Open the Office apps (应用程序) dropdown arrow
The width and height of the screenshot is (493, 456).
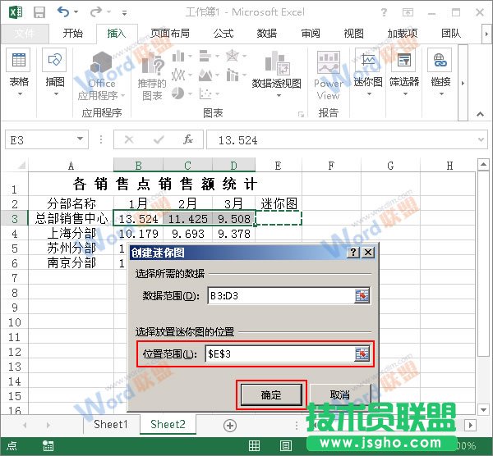point(123,95)
